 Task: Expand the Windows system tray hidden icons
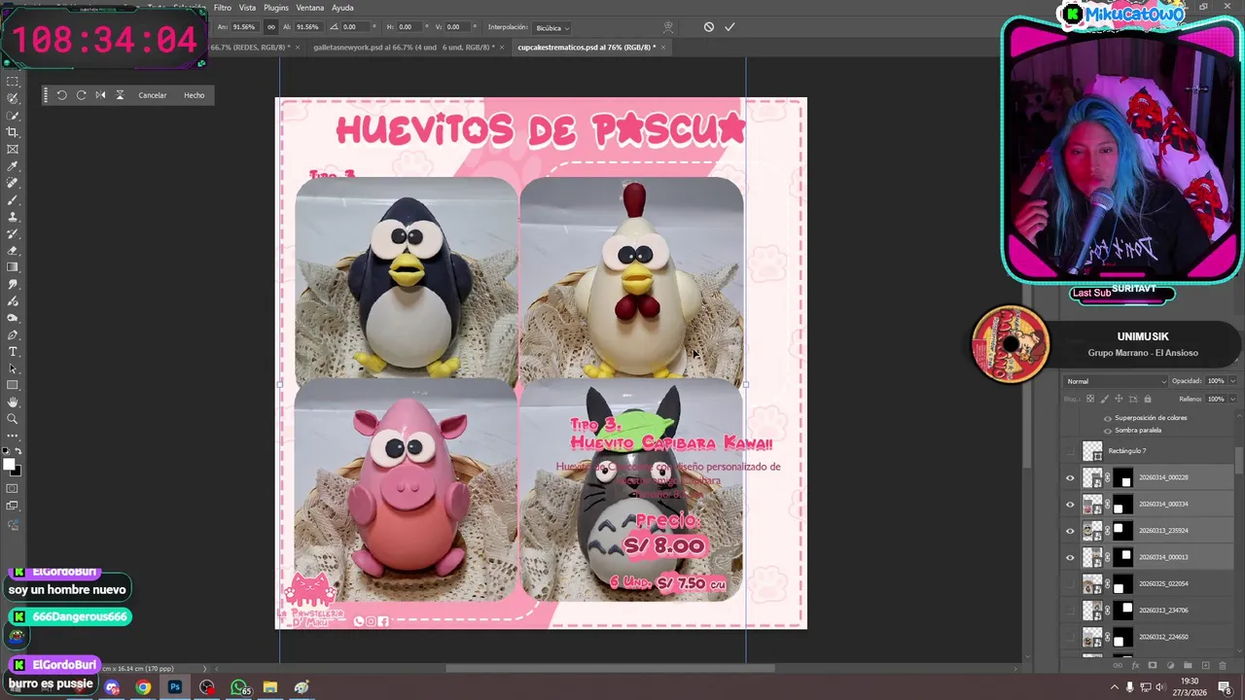[x=1115, y=687]
